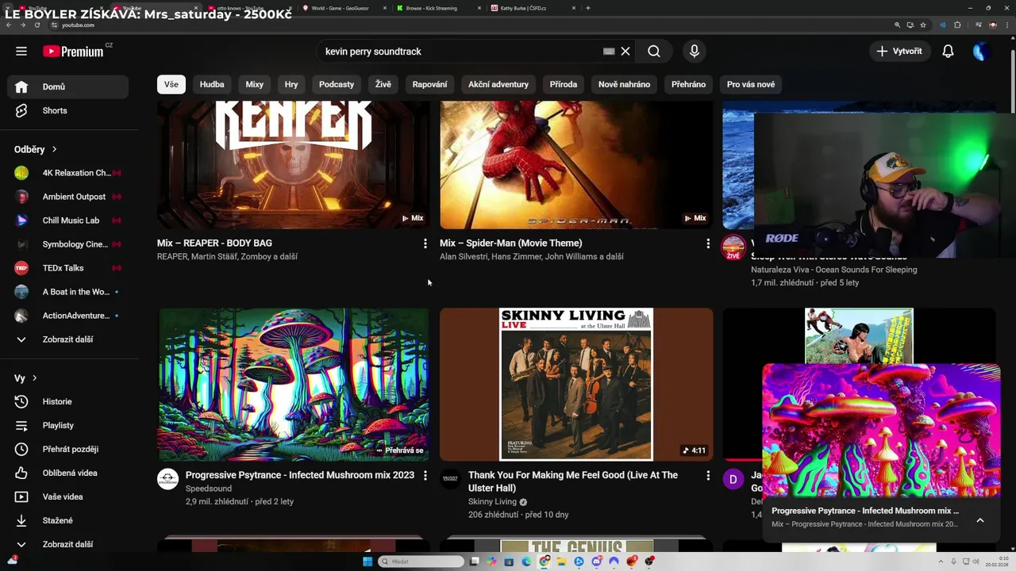Open the Progressive Psytrance - Infected Mushroom mix 2023 title
1016x571 pixels.
[300, 475]
